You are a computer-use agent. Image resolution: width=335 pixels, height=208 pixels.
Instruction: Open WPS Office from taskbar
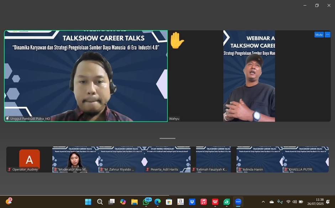215,202
